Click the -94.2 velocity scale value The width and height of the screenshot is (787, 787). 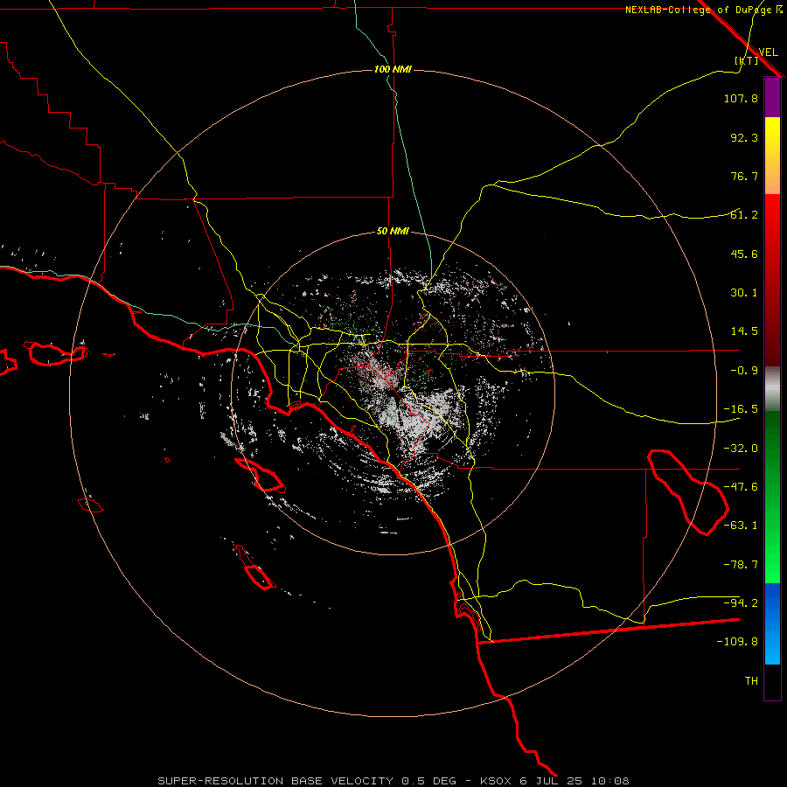(741, 603)
